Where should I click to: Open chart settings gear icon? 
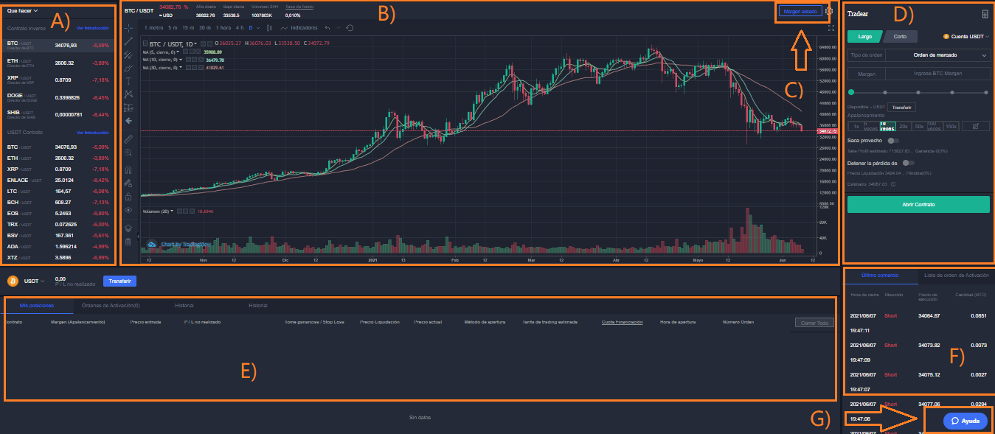coord(830,11)
